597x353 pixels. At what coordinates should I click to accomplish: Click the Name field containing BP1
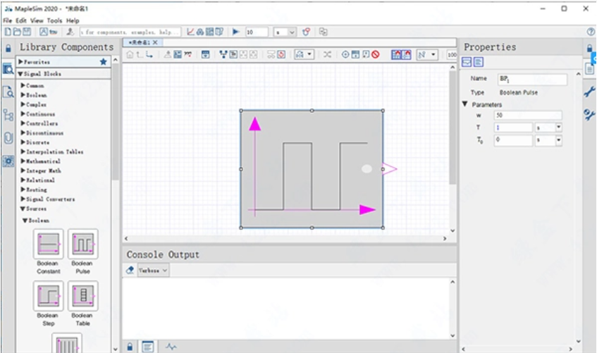point(532,79)
